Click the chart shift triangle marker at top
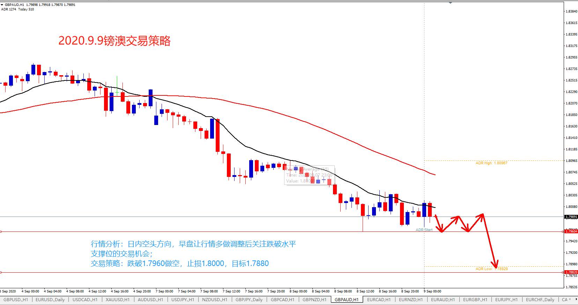578x305 pixels. (x=450, y=3)
